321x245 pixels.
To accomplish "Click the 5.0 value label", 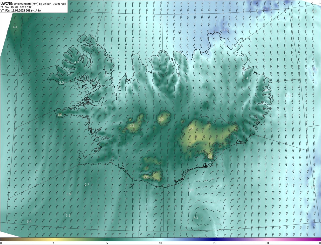I will click(62, 82).
